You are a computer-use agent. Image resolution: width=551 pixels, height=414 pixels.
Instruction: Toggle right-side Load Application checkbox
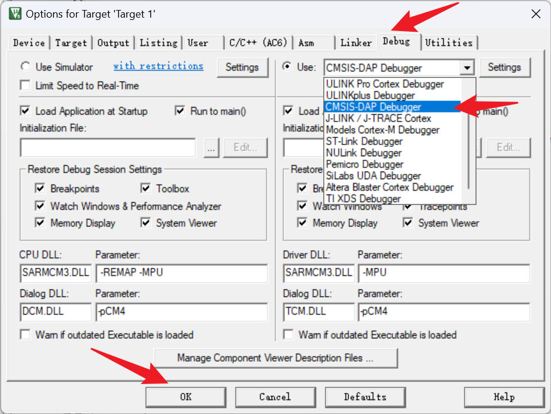(x=288, y=111)
